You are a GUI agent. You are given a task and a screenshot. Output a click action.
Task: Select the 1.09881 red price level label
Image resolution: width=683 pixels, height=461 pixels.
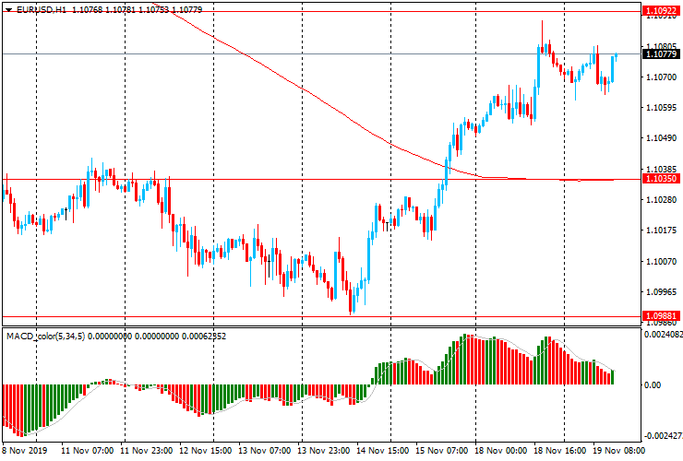coord(661,316)
